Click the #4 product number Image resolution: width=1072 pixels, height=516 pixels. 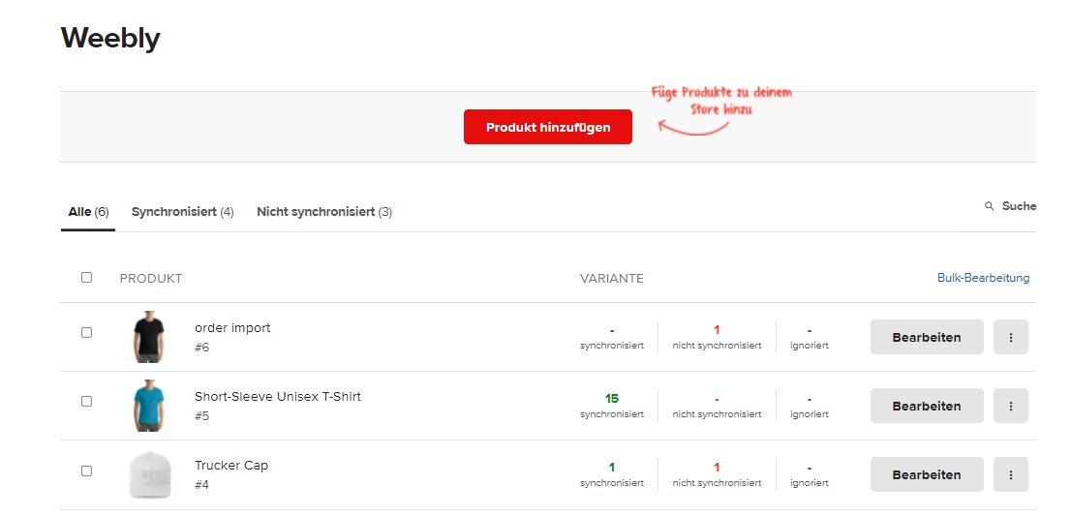(x=201, y=485)
